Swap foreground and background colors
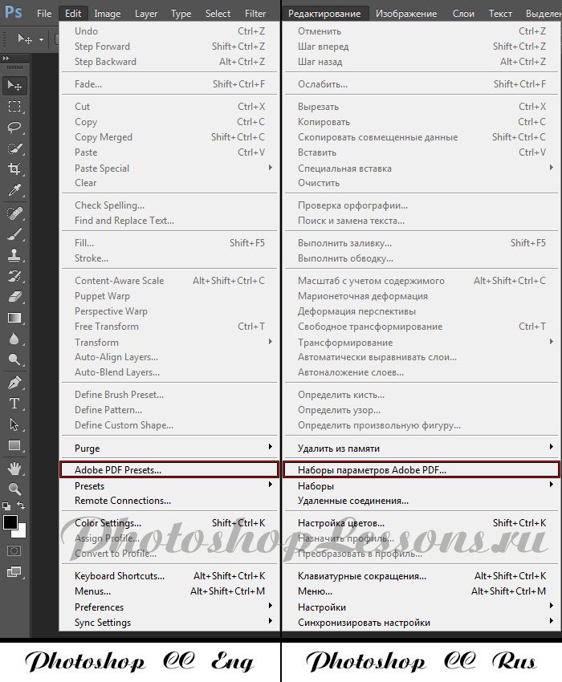The image size is (562, 682). point(22,506)
